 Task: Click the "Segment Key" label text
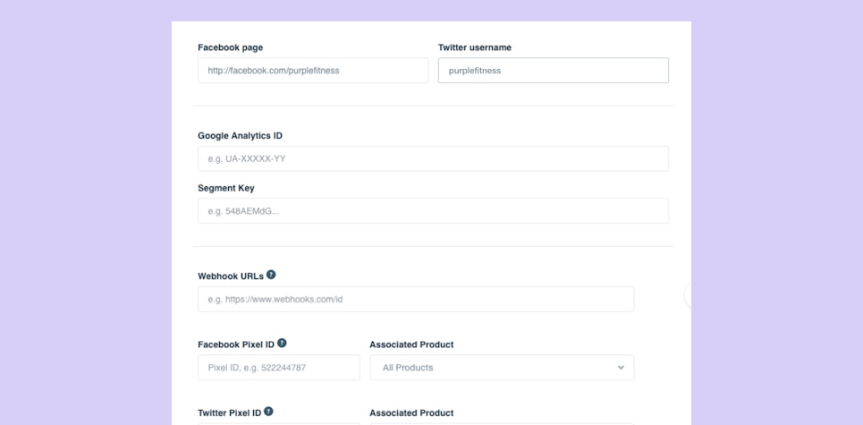tap(225, 188)
